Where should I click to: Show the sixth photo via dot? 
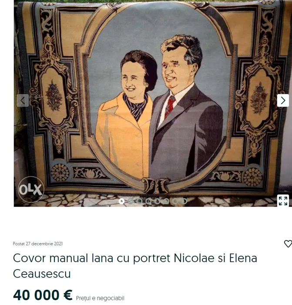pos(166,201)
